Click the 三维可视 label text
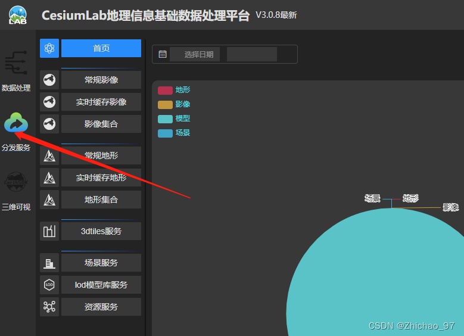Image resolution: width=464 pixels, height=336 pixels. tap(16, 207)
